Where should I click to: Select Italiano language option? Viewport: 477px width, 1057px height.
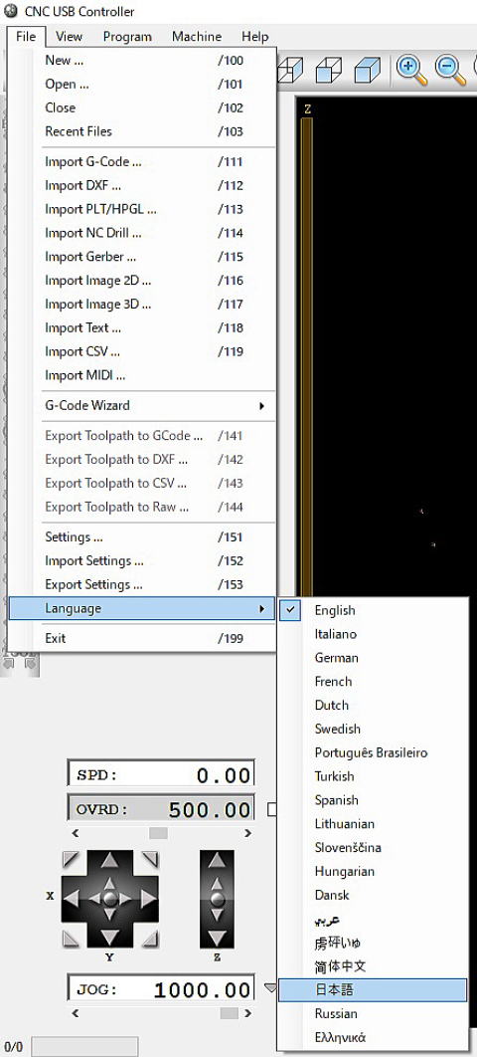[373, 634]
